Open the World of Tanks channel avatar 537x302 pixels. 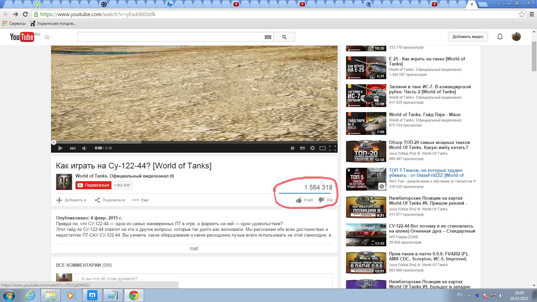64,182
